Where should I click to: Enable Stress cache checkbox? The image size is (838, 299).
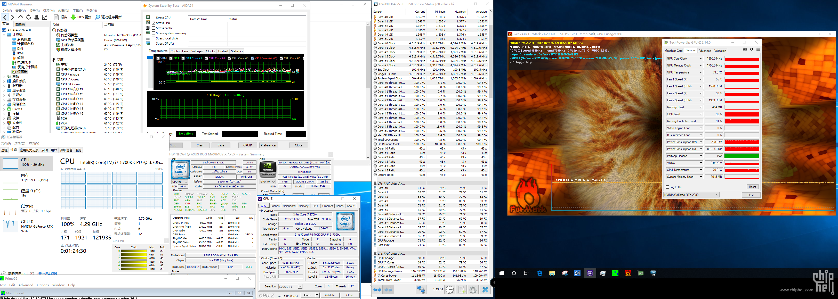point(154,28)
